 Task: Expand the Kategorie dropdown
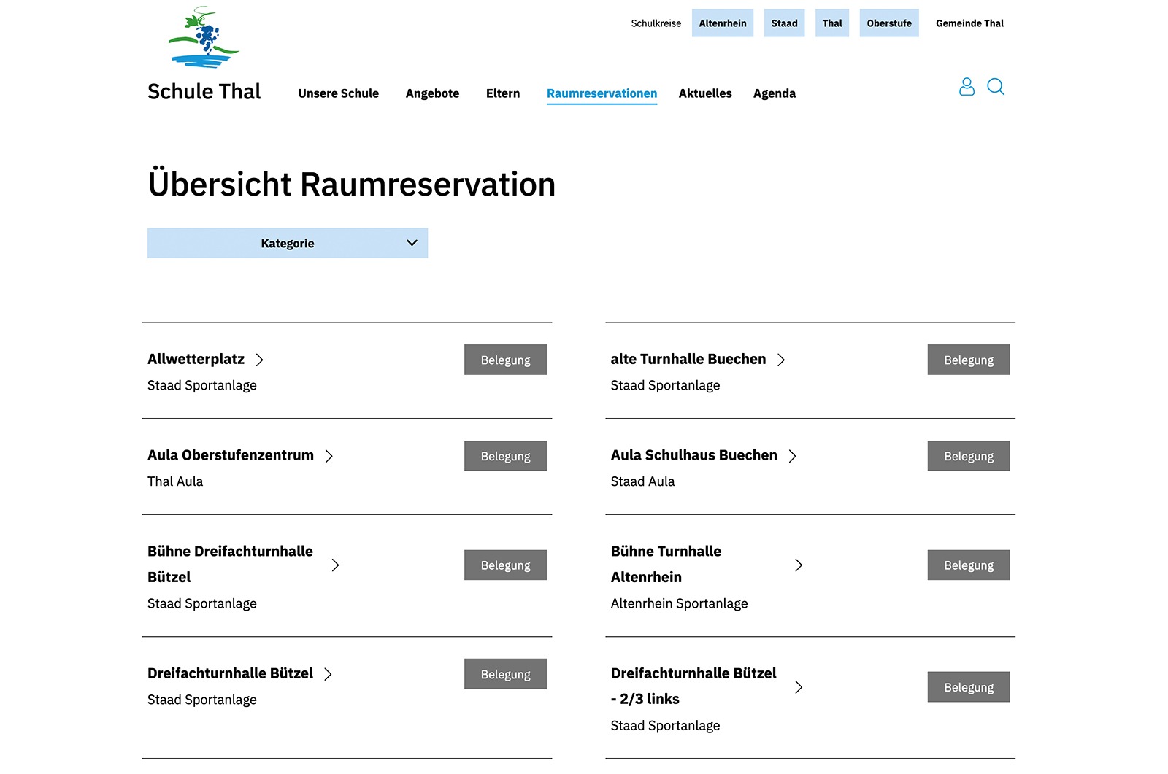click(288, 243)
